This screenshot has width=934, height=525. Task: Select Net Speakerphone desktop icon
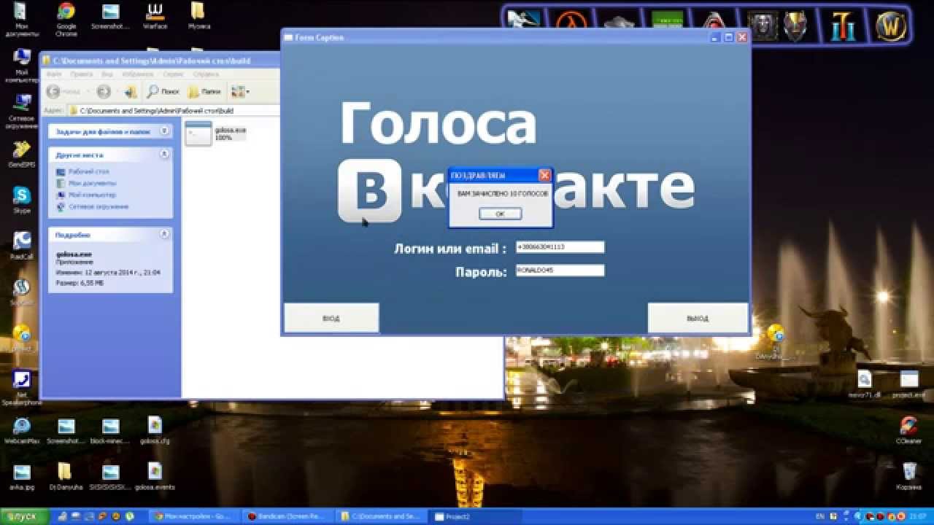pyautogui.click(x=21, y=387)
